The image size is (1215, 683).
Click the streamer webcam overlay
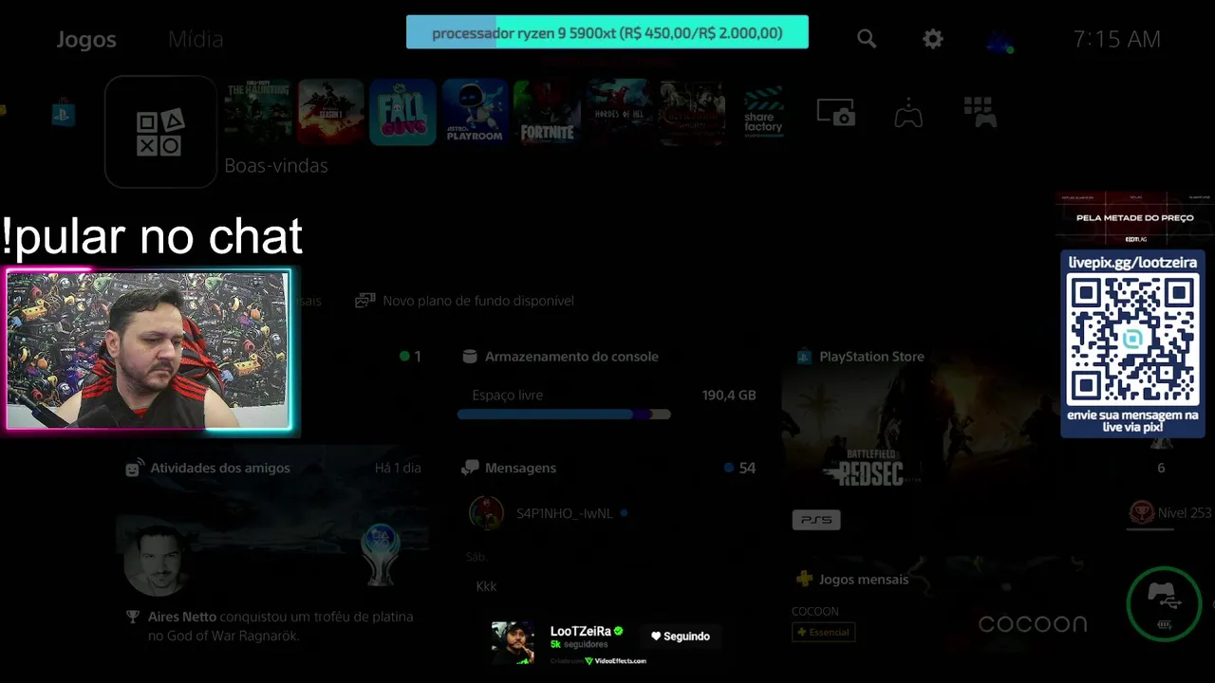tap(148, 350)
